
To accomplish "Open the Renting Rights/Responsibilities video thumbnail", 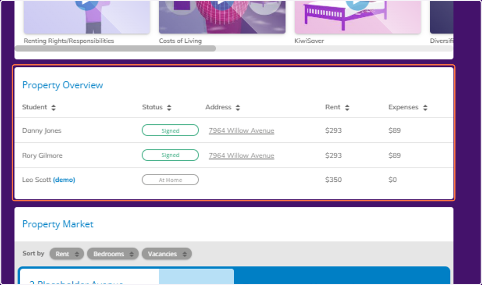I will tap(87, 17).
